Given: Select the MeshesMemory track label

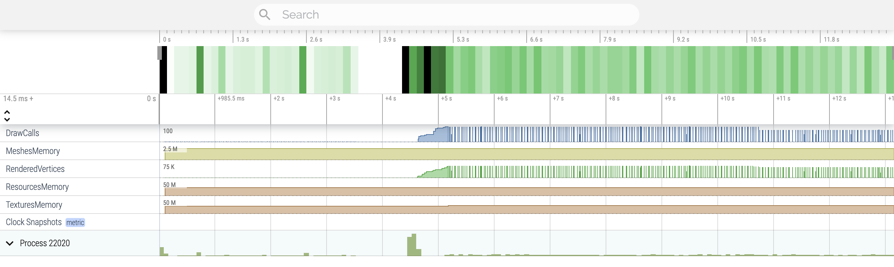Looking at the screenshot, I should point(33,151).
